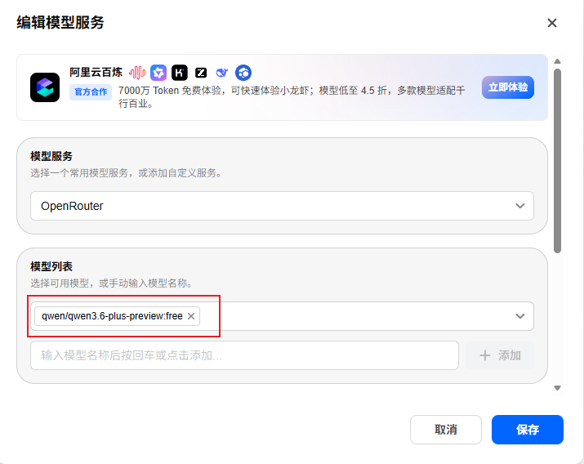Screen dimensions: 584x464
Task: Click the 添加 add model button
Action: coord(500,355)
